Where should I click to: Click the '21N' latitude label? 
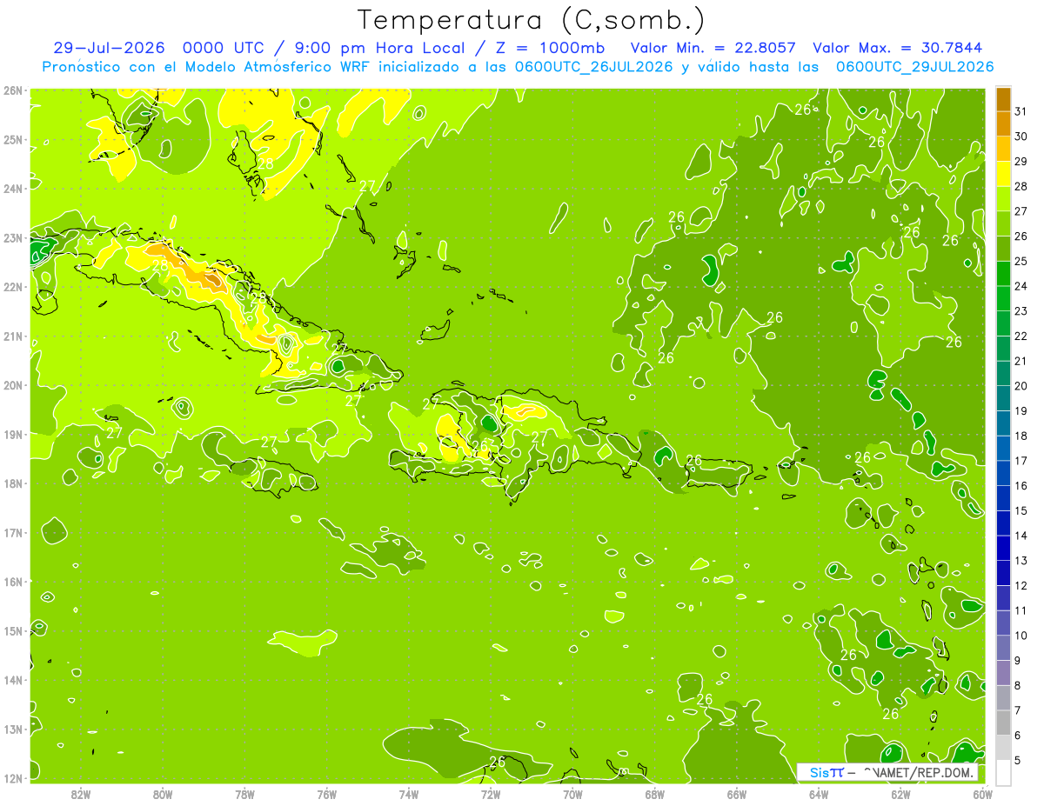(x=12, y=336)
